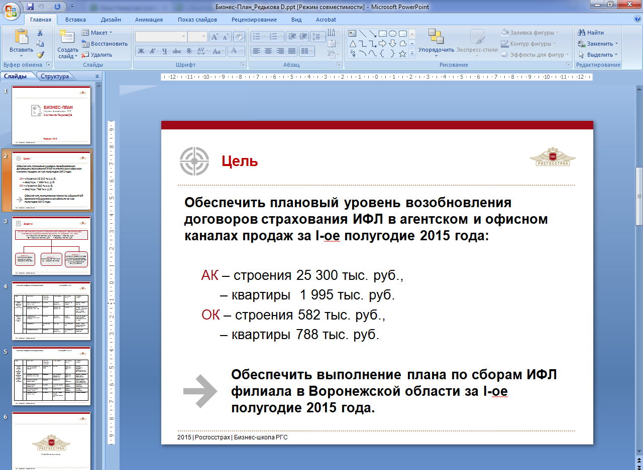Image resolution: width=643 pixels, height=470 pixels.
Task: Activate the Format Painter brush
Action: 40,55
